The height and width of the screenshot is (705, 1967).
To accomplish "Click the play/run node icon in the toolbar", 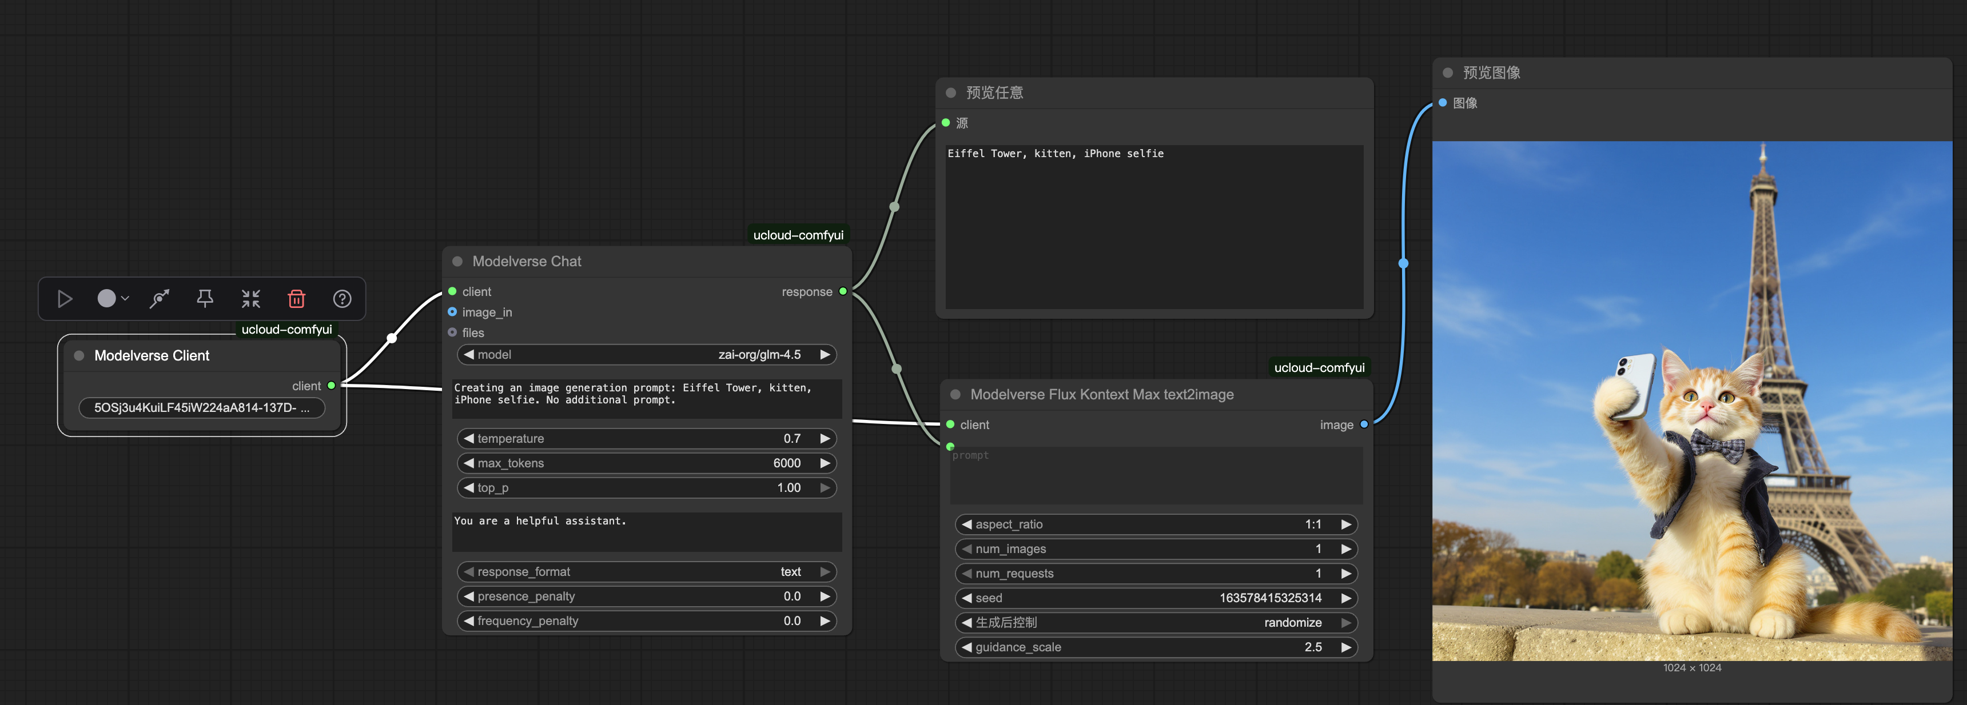I will [x=65, y=299].
